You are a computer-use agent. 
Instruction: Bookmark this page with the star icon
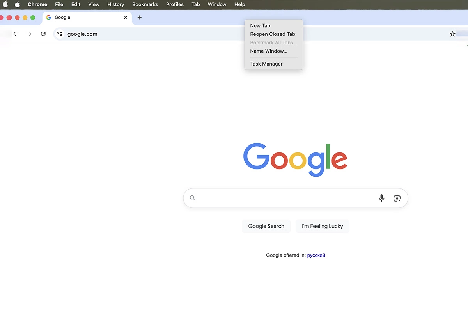[x=452, y=34]
